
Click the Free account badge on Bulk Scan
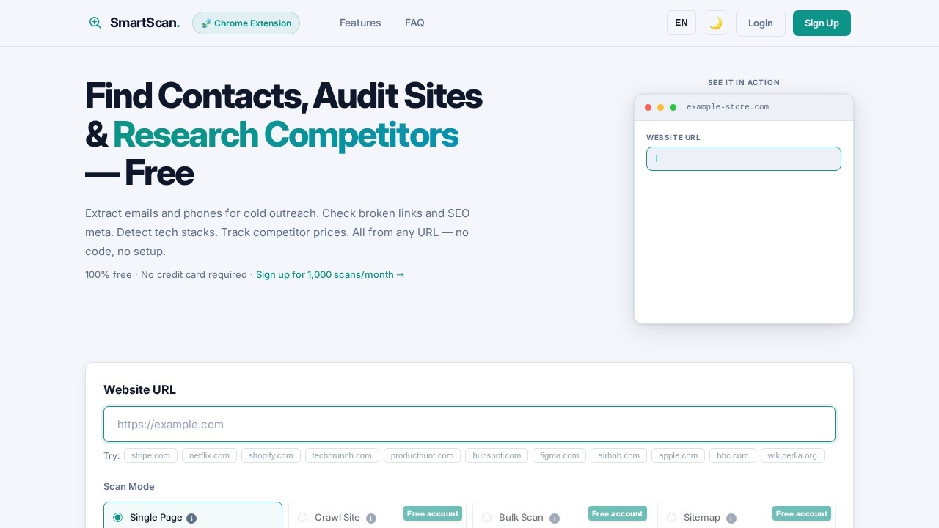click(617, 513)
